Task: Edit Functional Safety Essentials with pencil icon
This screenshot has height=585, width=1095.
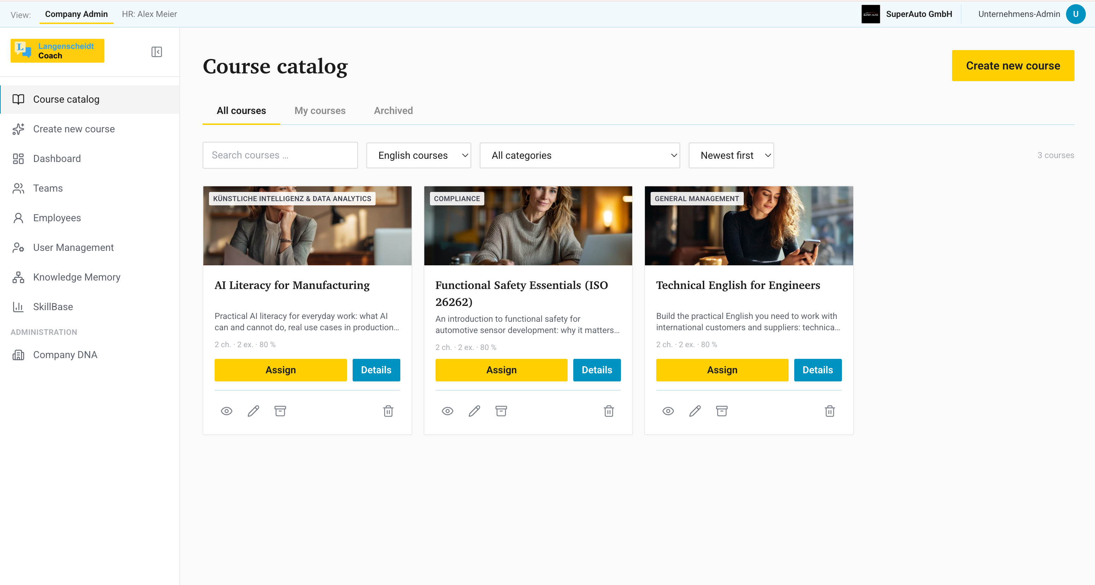Action: (x=474, y=411)
